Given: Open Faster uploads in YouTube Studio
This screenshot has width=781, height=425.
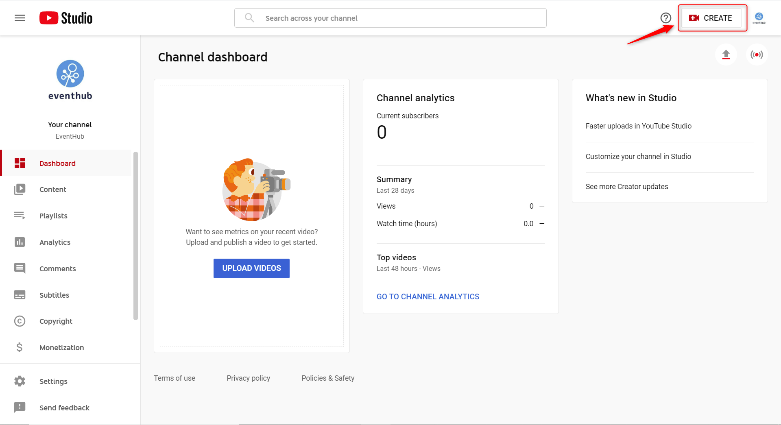Looking at the screenshot, I should 639,126.
